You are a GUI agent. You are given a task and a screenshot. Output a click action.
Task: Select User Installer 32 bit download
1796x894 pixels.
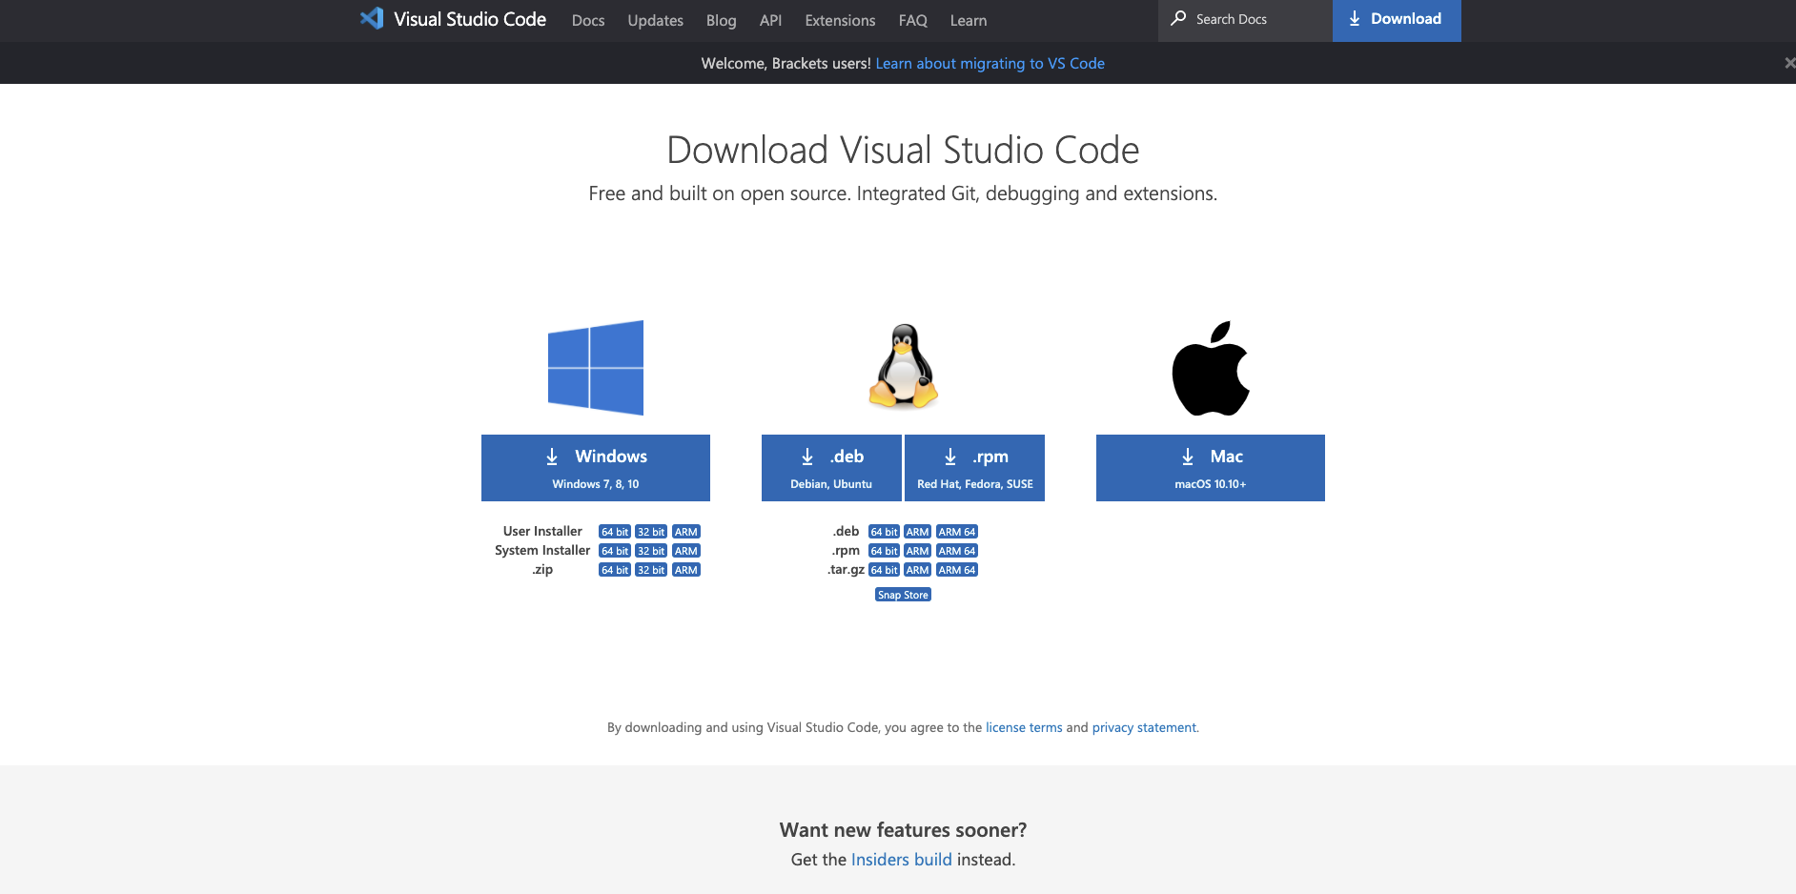pos(651,532)
